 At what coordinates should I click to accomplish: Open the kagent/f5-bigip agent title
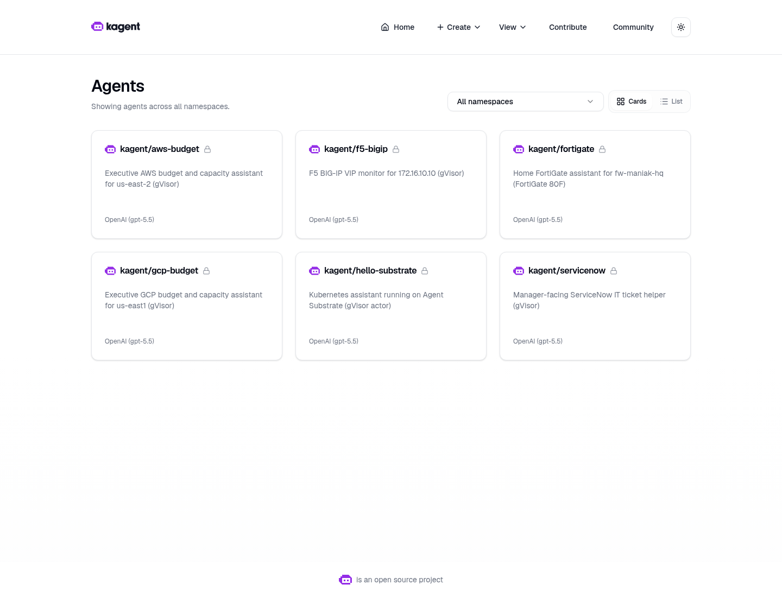click(356, 149)
